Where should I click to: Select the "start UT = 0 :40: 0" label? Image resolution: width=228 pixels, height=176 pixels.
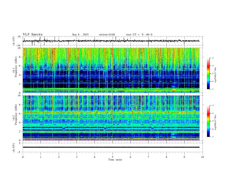139,35
